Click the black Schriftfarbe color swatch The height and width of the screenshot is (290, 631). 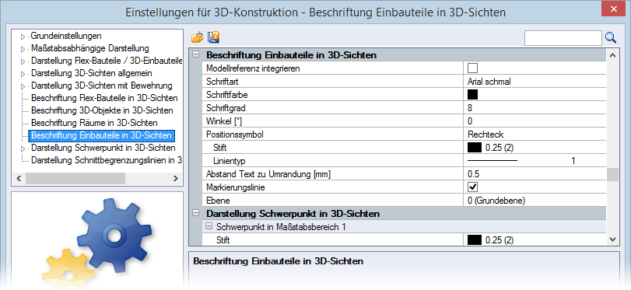click(472, 95)
